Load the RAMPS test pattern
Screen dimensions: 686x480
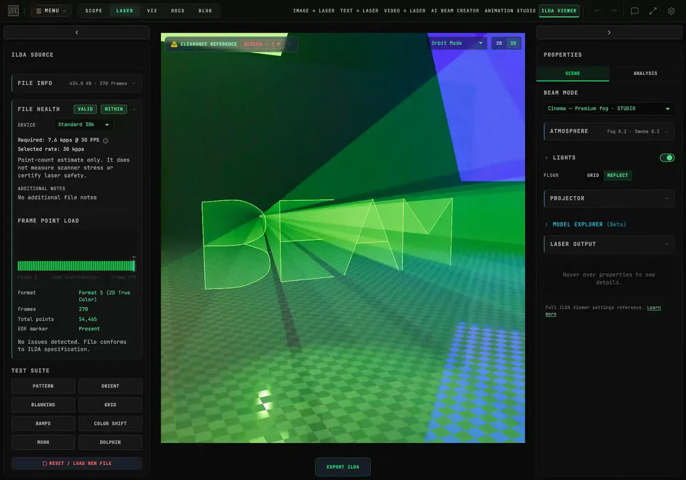coord(43,424)
